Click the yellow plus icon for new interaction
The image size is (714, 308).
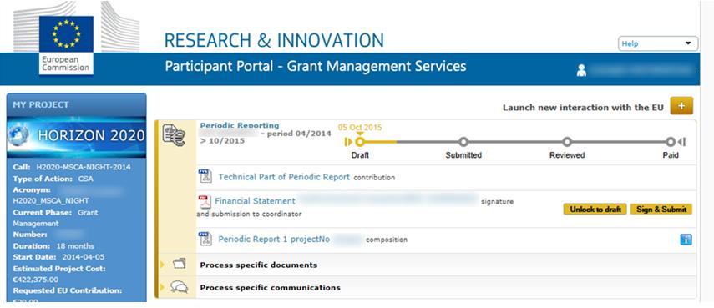coord(681,106)
